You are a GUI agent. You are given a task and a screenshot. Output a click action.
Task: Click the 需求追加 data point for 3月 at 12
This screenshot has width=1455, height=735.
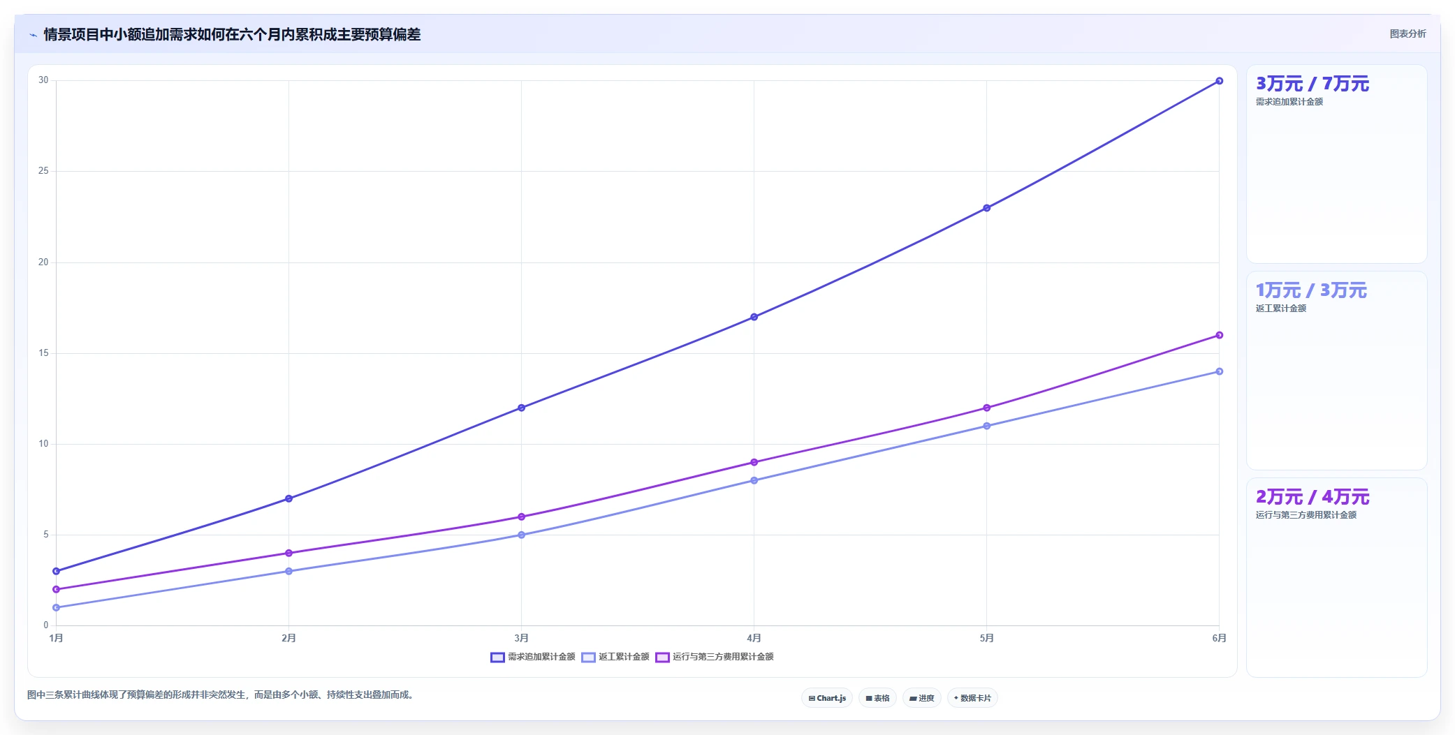521,408
